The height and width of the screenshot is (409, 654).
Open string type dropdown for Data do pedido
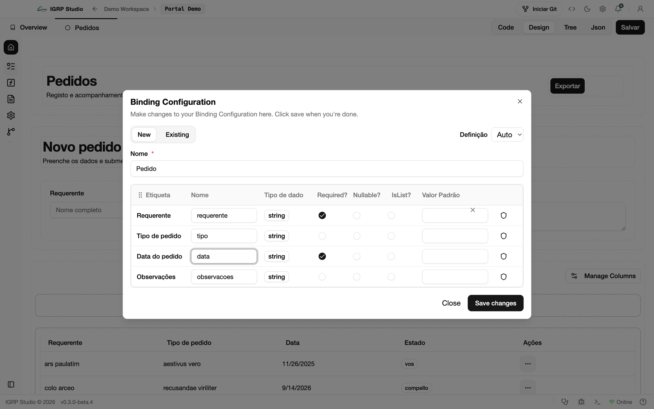277,256
